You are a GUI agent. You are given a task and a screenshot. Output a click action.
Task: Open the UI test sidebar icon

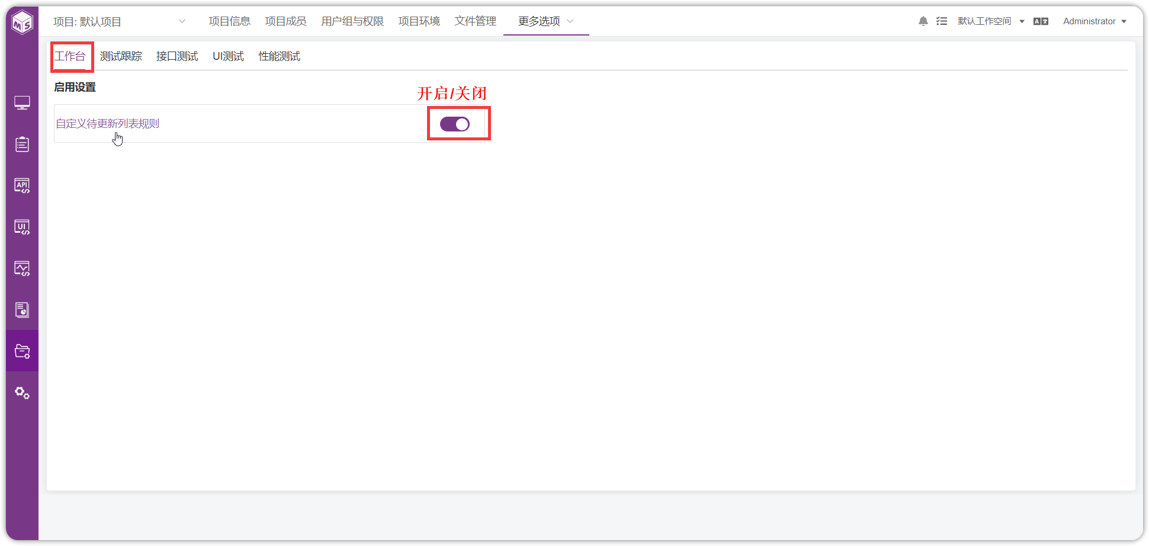coord(23,227)
